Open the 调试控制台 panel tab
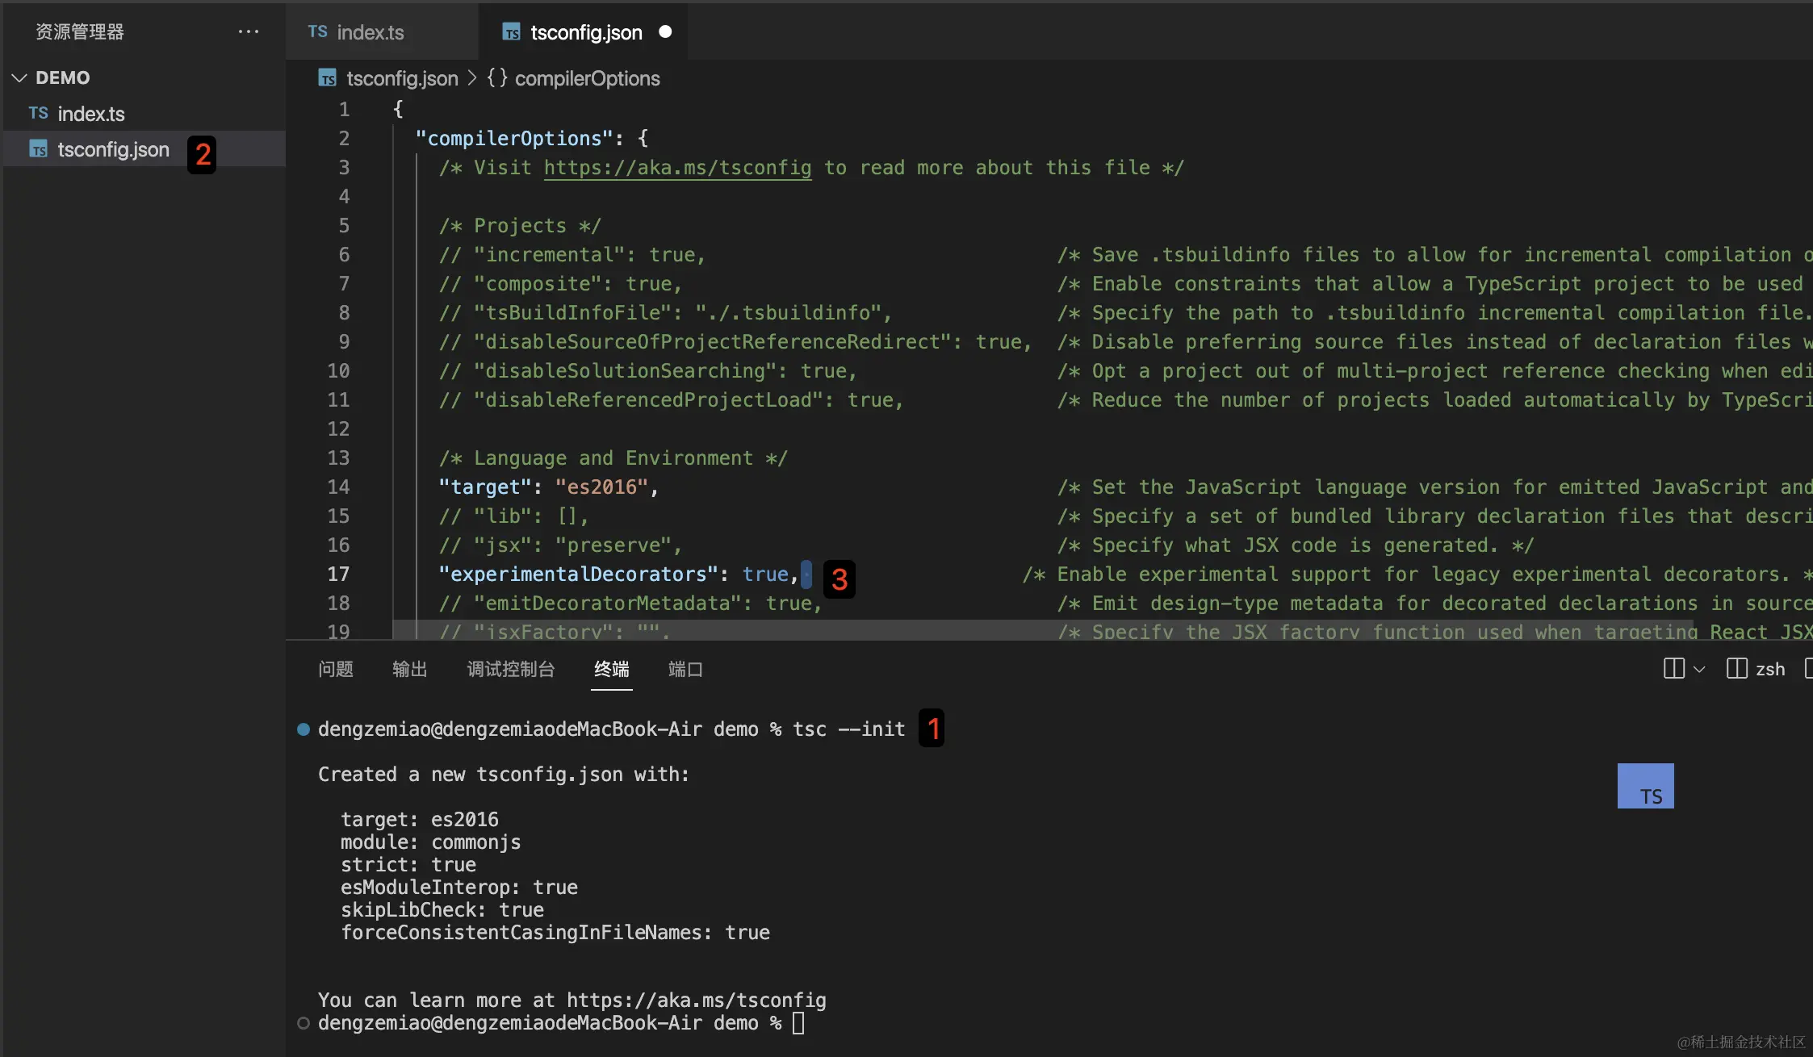Screen dimensions: 1813x1057 [x=510, y=669]
